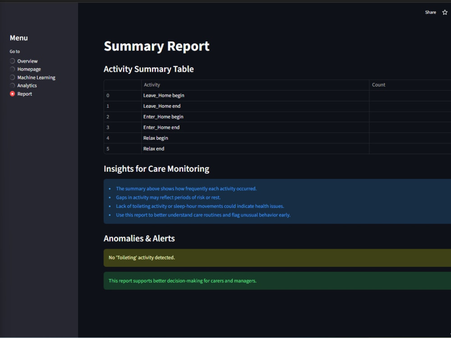
Task: Click row index 2 in table
Action: point(123,117)
